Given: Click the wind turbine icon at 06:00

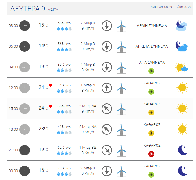Looking at the screenshot, I should 121,46.
